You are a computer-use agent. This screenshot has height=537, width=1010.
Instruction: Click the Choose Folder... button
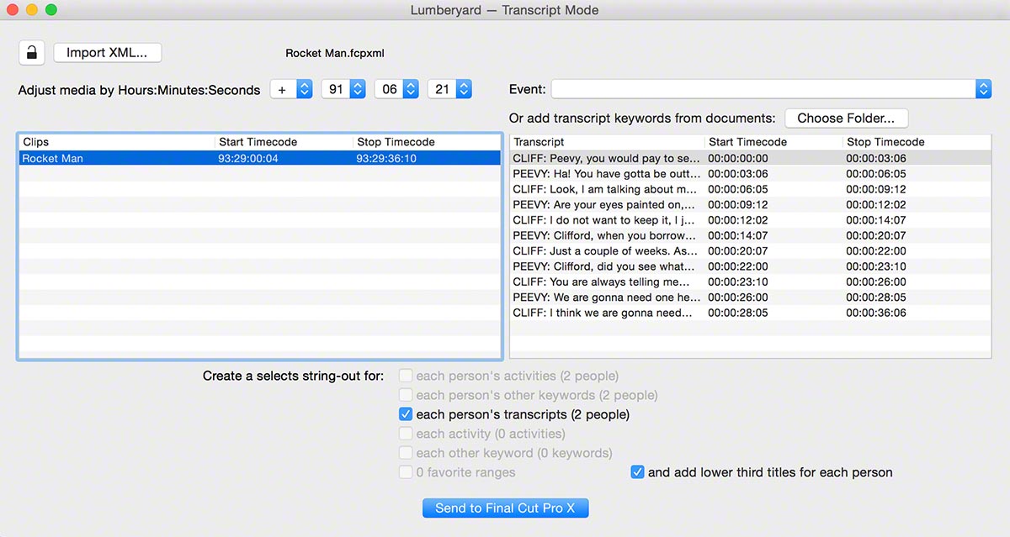point(846,118)
